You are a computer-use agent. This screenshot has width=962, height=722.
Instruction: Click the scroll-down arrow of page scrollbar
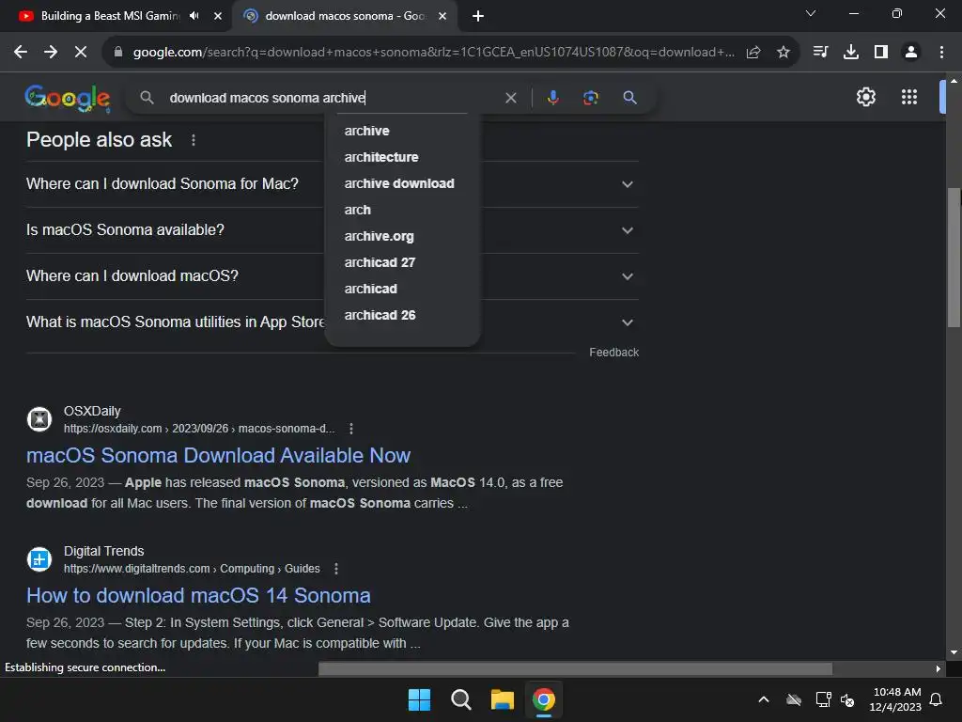tap(954, 652)
